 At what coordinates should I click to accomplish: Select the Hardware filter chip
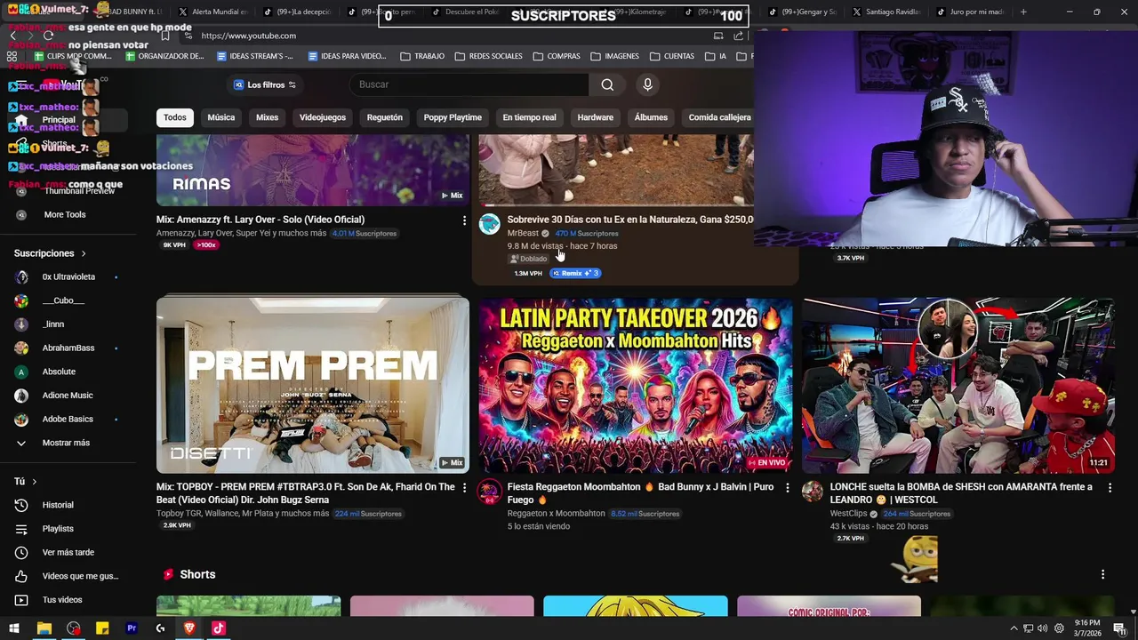click(x=596, y=117)
